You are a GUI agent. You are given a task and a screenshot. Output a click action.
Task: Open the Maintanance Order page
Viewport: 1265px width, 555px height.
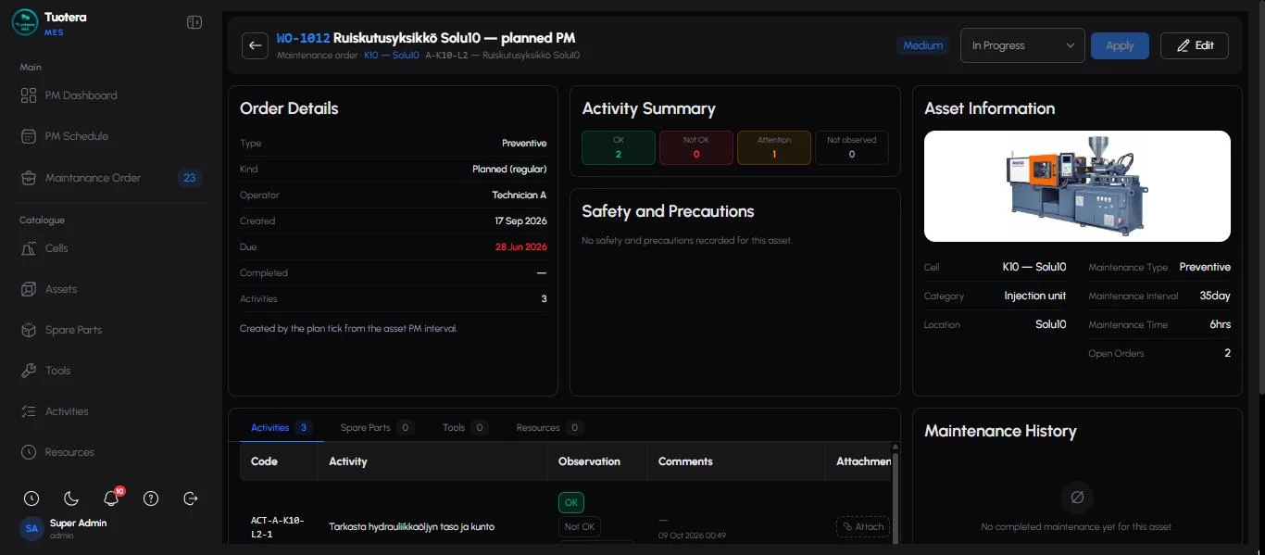[93, 178]
